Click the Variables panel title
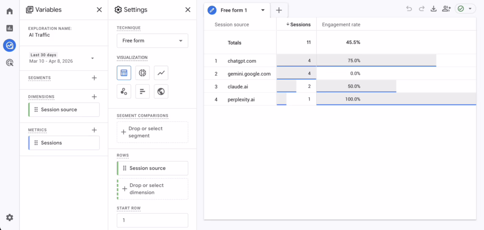The height and width of the screenshot is (230, 484). tap(48, 10)
